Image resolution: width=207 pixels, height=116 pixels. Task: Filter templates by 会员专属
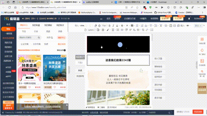(37, 44)
